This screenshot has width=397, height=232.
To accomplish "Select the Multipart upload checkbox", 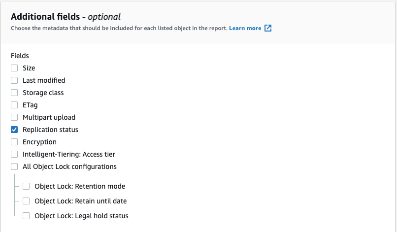I will 14,117.
